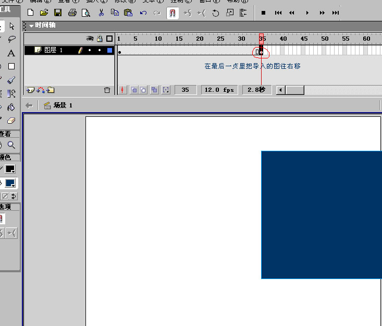Step forward one frame

(x=322, y=13)
